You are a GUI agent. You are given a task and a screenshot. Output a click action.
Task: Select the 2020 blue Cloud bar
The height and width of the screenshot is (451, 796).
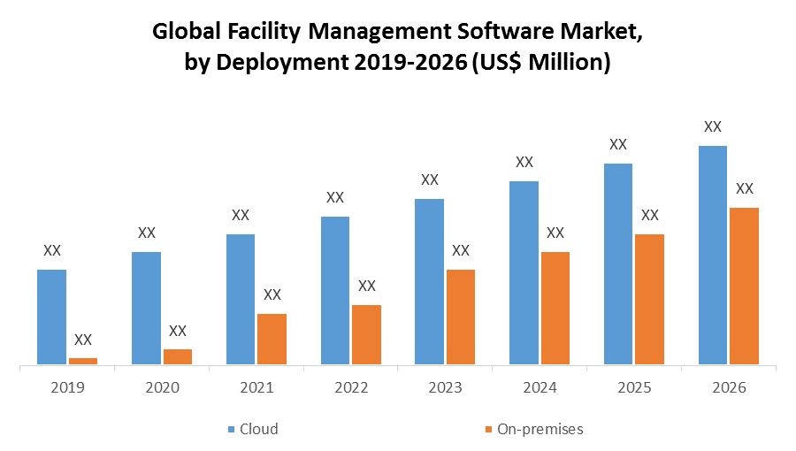[x=146, y=308]
